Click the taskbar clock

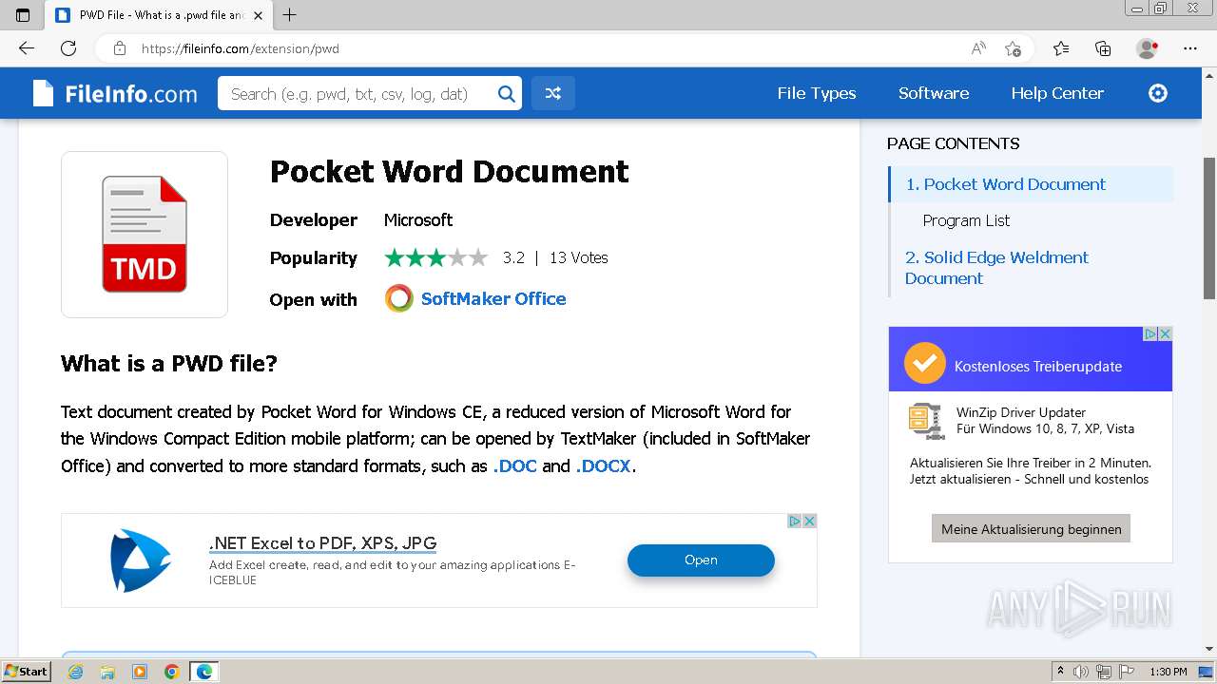pos(1169,672)
